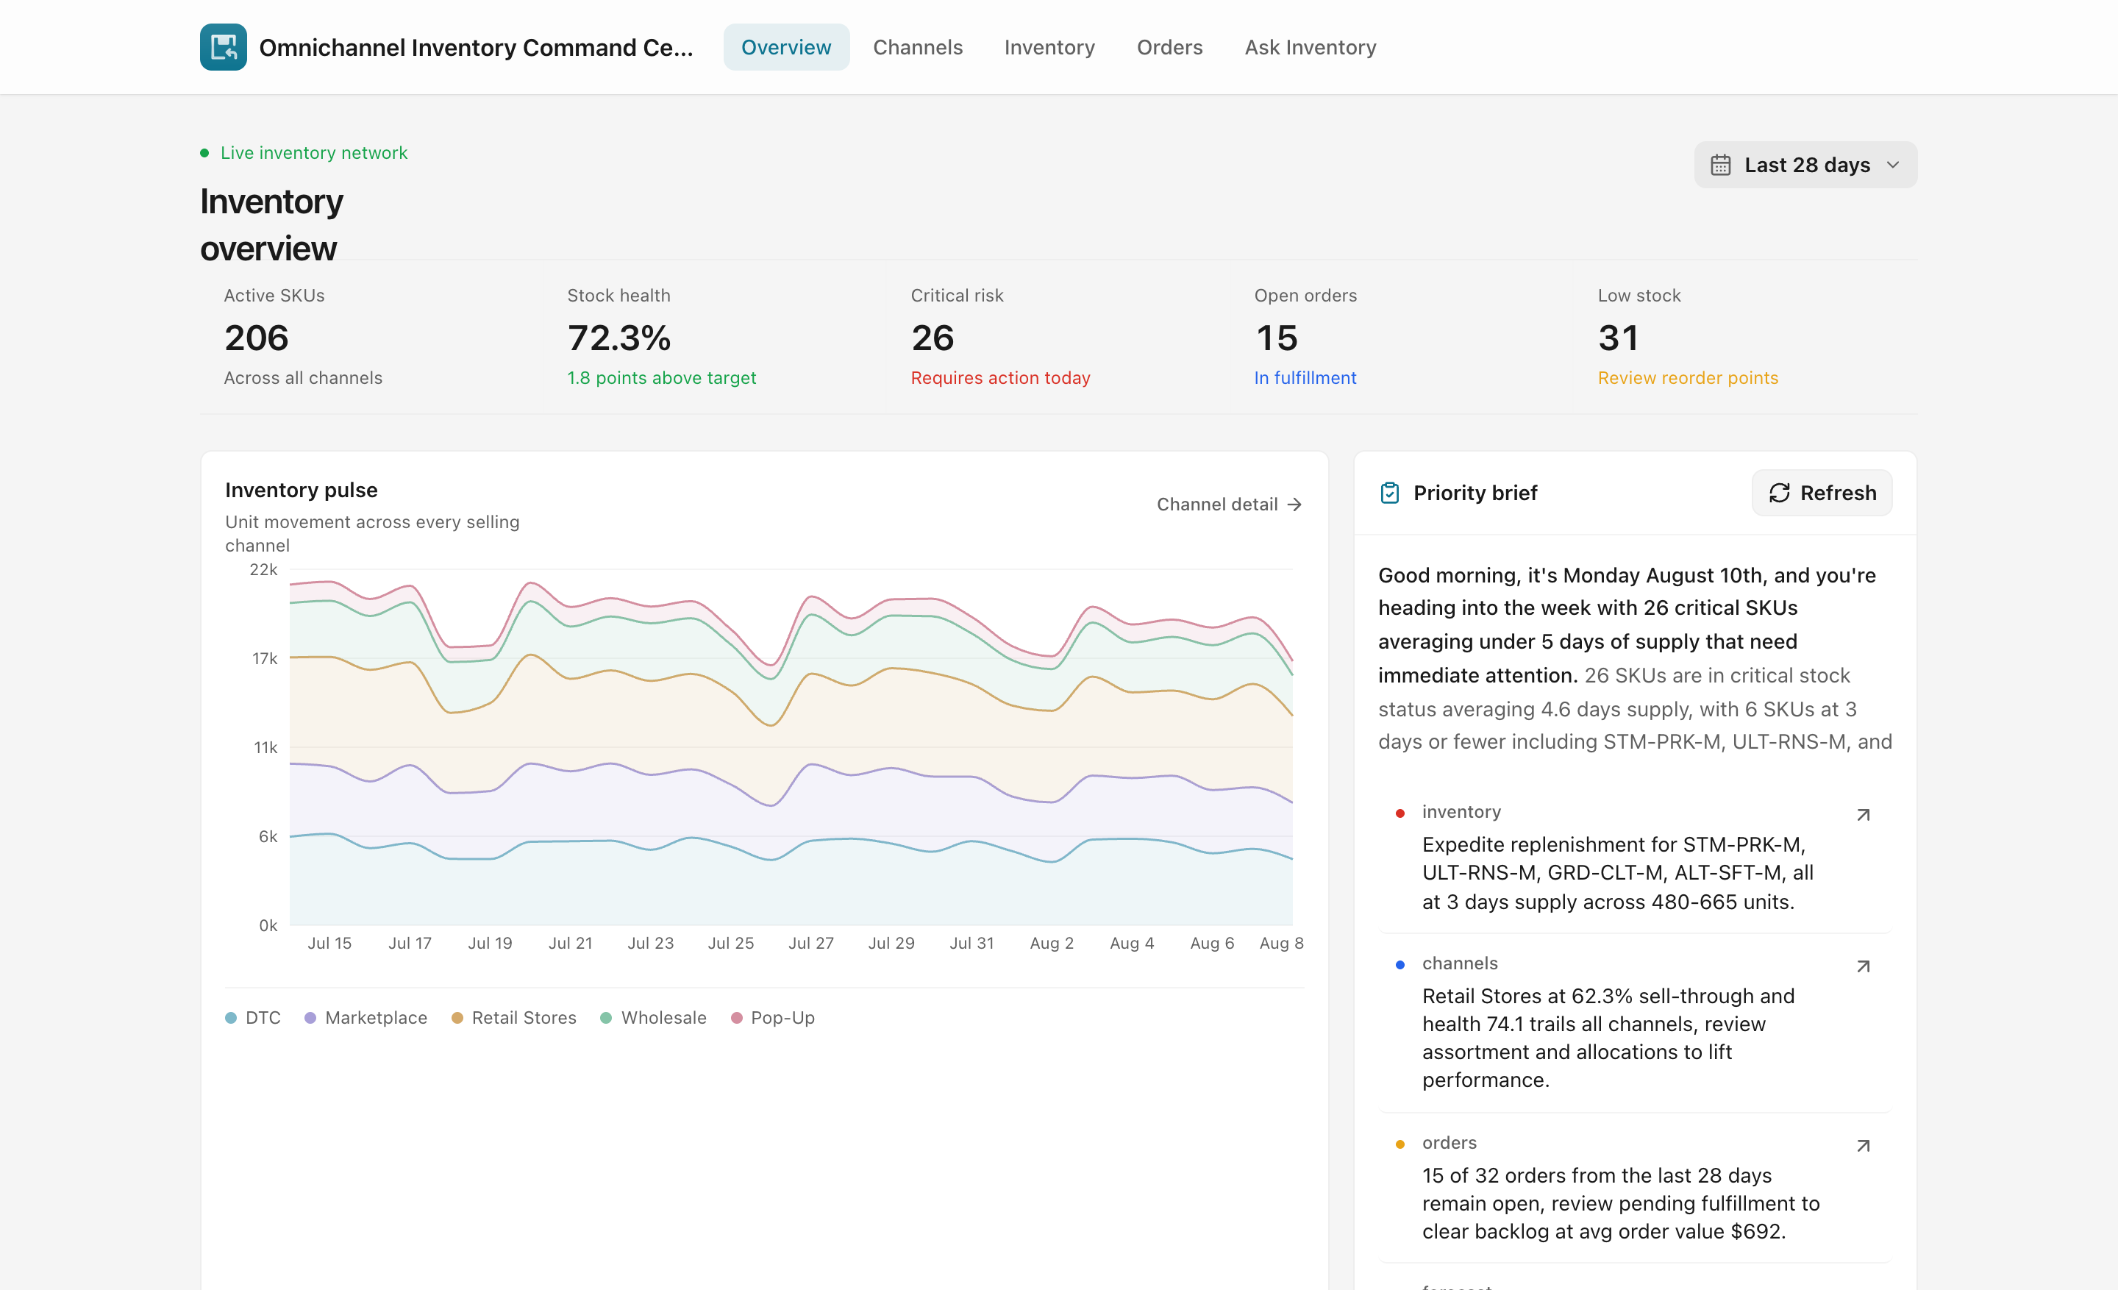Screen dimensions: 2118x1290
Task: Click the arrow beside Channel detail
Action: point(1294,505)
